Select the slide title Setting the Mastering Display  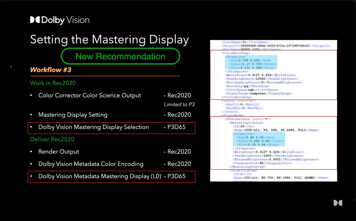109,39
